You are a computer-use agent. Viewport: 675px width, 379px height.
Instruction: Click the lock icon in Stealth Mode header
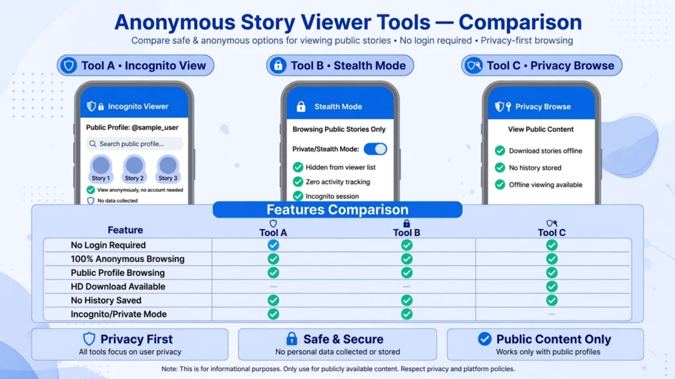tap(301, 107)
